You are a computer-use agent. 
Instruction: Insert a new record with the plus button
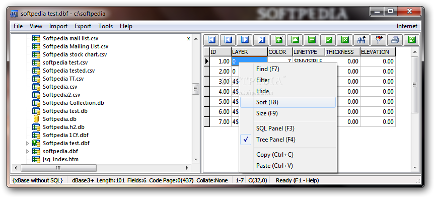tap(278, 40)
